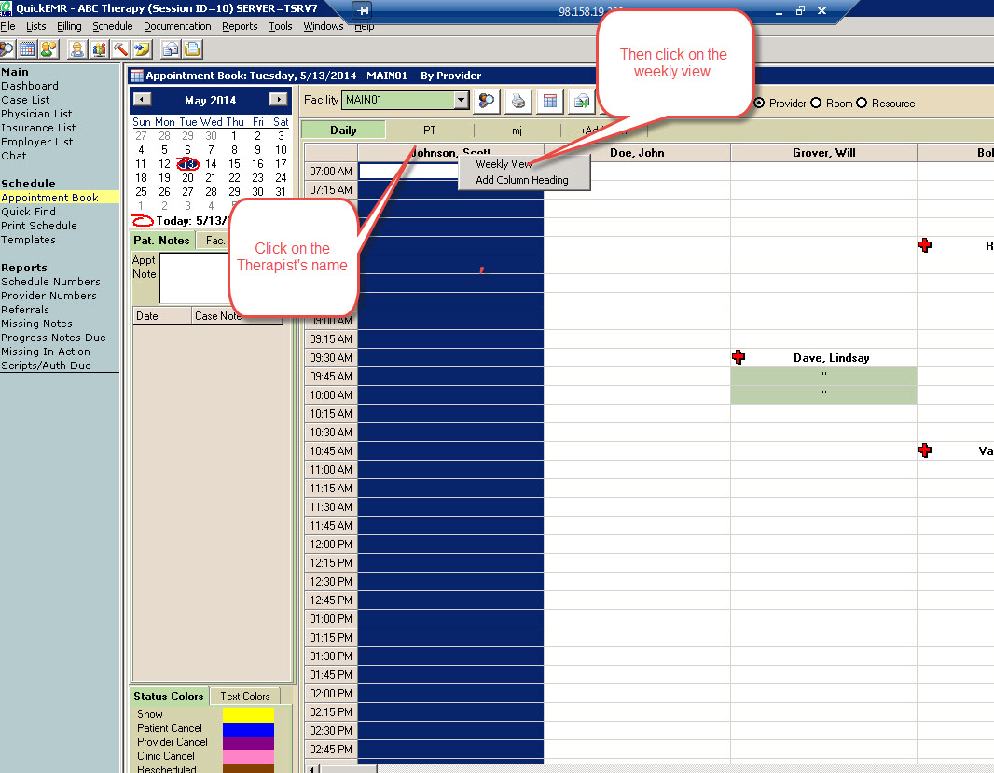Click the Appt Note text field
Screen dimensions: 994x773
click(x=194, y=279)
